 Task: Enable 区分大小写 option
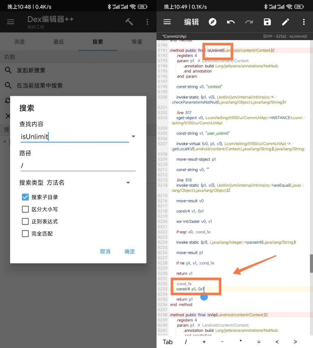pyautogui.click(x=25, y=209)
